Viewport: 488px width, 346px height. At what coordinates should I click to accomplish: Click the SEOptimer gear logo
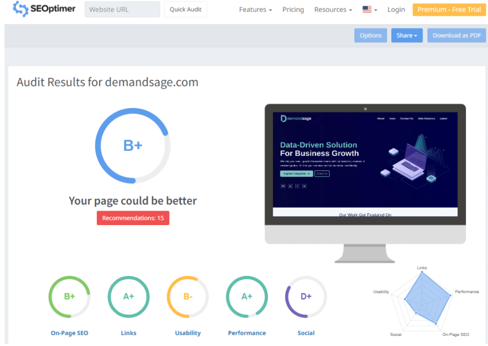[21, 9]
